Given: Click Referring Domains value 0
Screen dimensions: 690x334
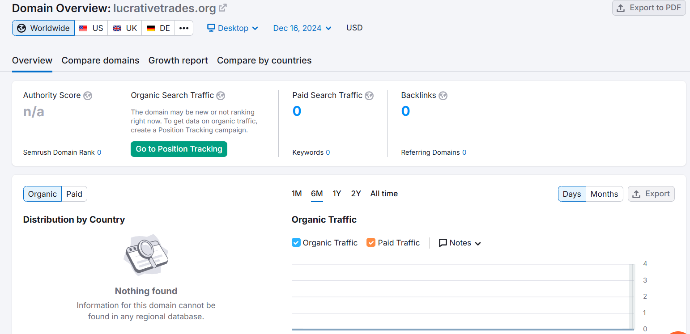Looking at the screenshot, I should [x=464, y=152].
